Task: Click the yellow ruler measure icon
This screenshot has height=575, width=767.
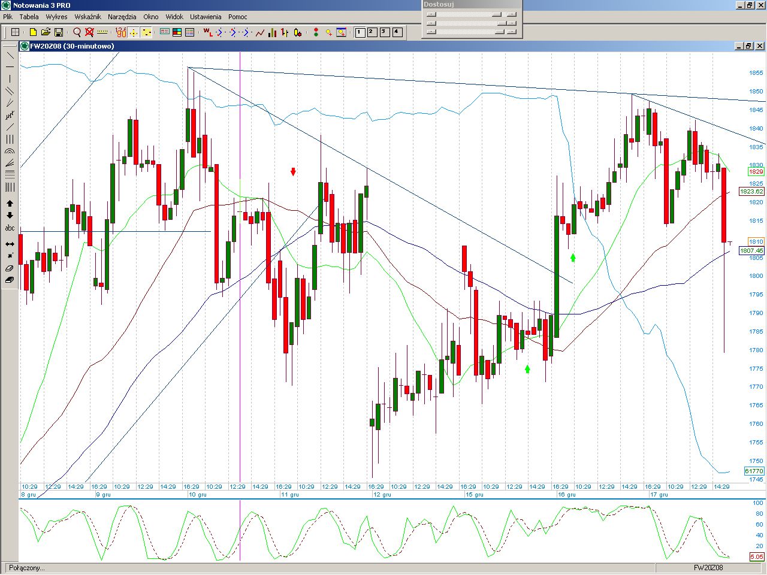Action: pyautogui.click(x=102, y=32)
